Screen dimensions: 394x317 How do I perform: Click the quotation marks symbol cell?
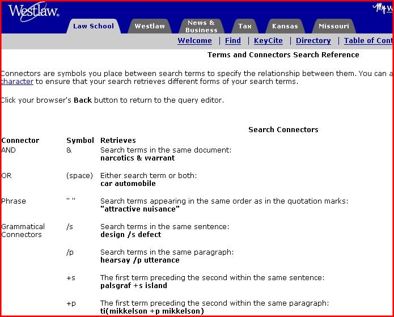(71, 200)
